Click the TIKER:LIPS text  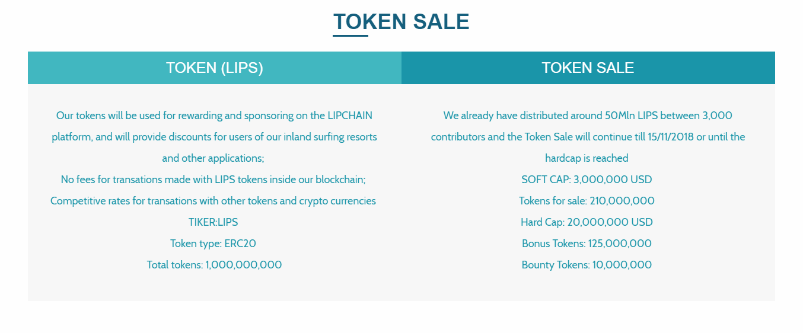coord(213,222)
